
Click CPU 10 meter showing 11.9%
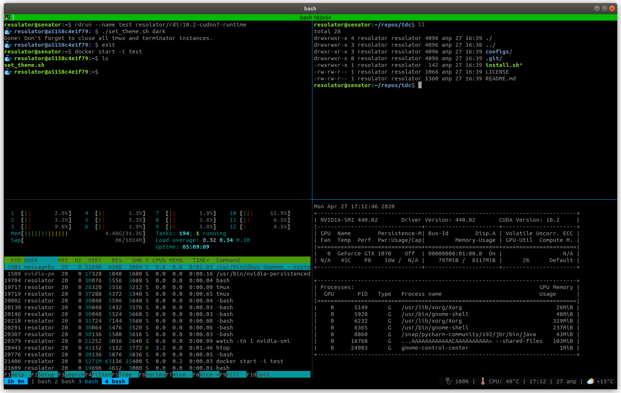point(260,213)
